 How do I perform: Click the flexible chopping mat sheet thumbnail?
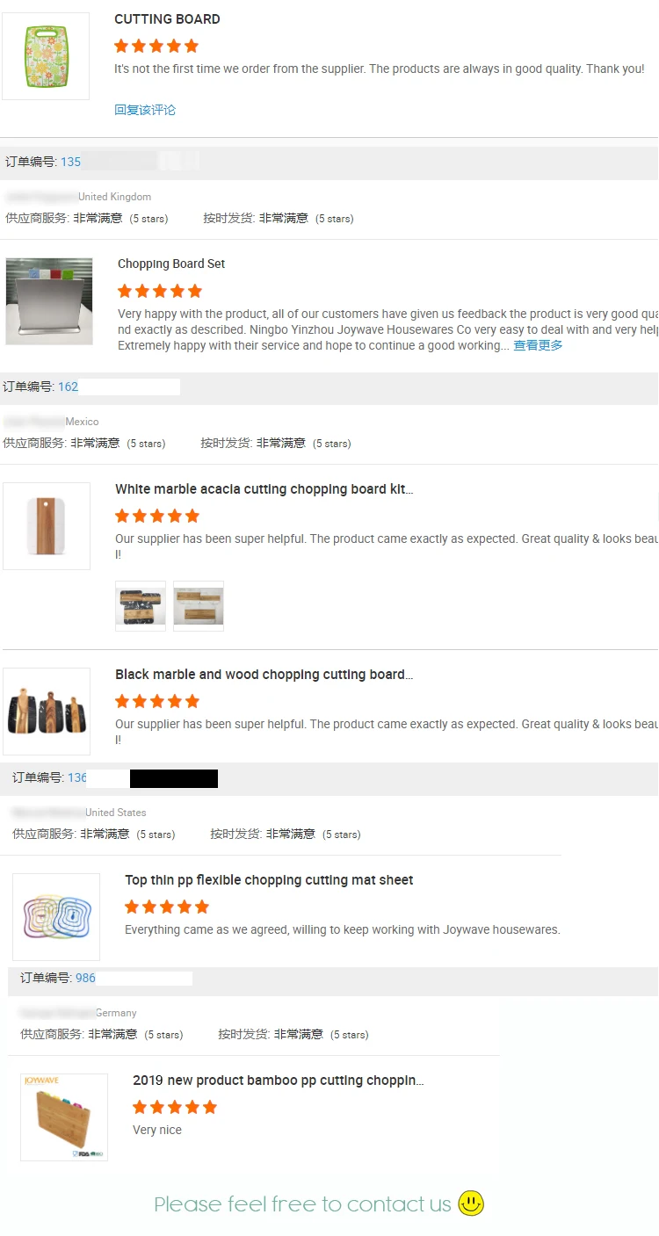(56, 917)
